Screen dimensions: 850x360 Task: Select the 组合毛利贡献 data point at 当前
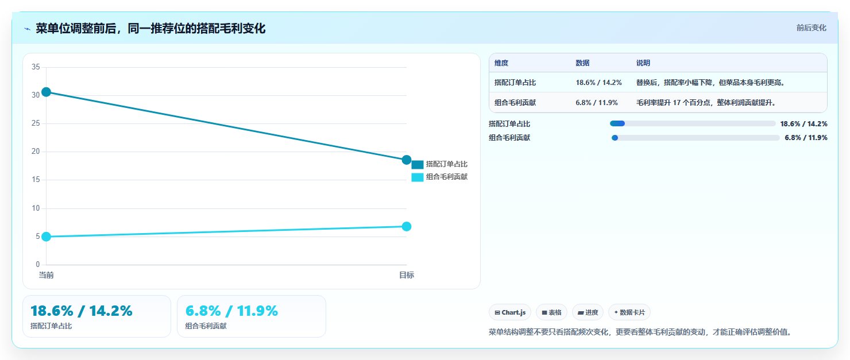pyautogui.click(x=47, y=237)
